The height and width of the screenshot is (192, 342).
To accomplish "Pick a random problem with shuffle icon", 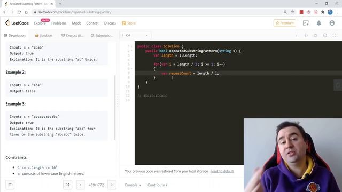I will click(68, 185).
